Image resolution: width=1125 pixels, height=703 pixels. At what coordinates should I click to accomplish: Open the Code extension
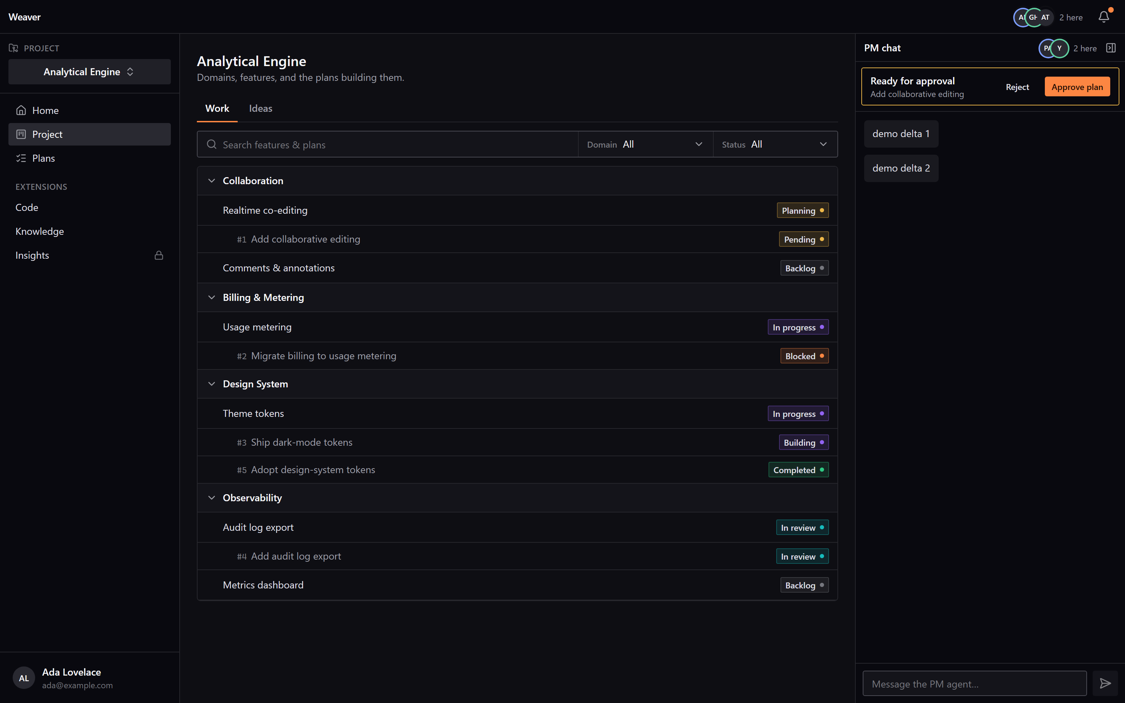click(x=89, y=207)
